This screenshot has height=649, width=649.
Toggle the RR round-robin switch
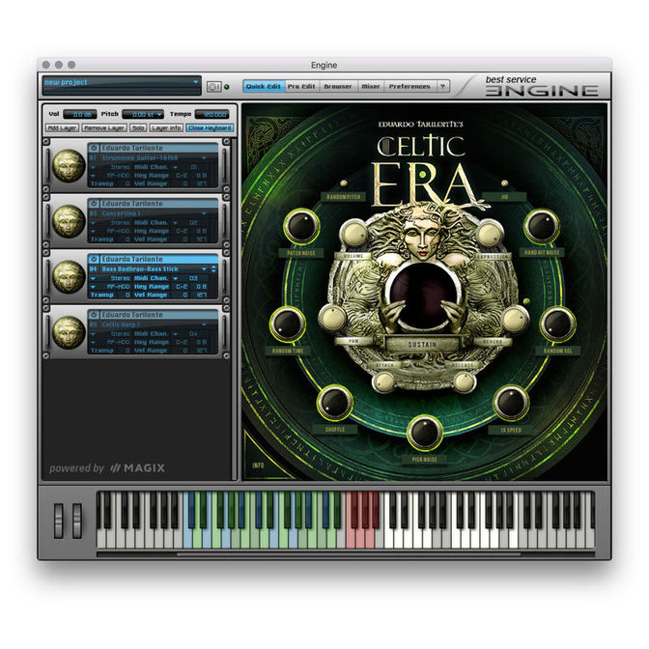click(x=504, y=183)
